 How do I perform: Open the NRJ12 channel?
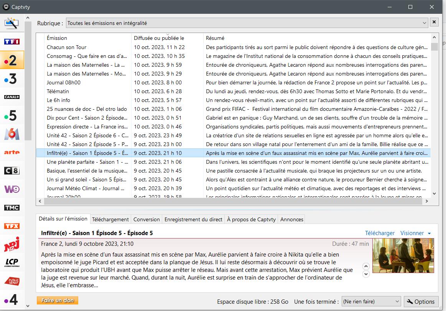coord(12,244)
